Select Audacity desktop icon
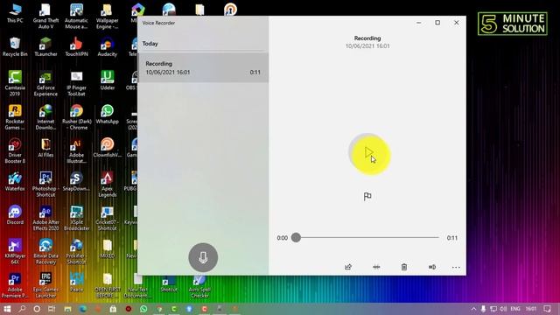 [107, 46]
